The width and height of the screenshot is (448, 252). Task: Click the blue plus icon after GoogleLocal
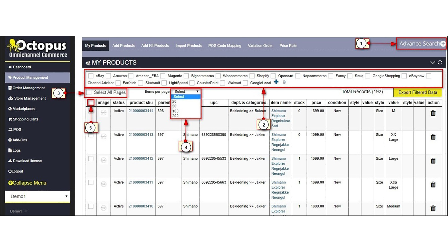276,82
